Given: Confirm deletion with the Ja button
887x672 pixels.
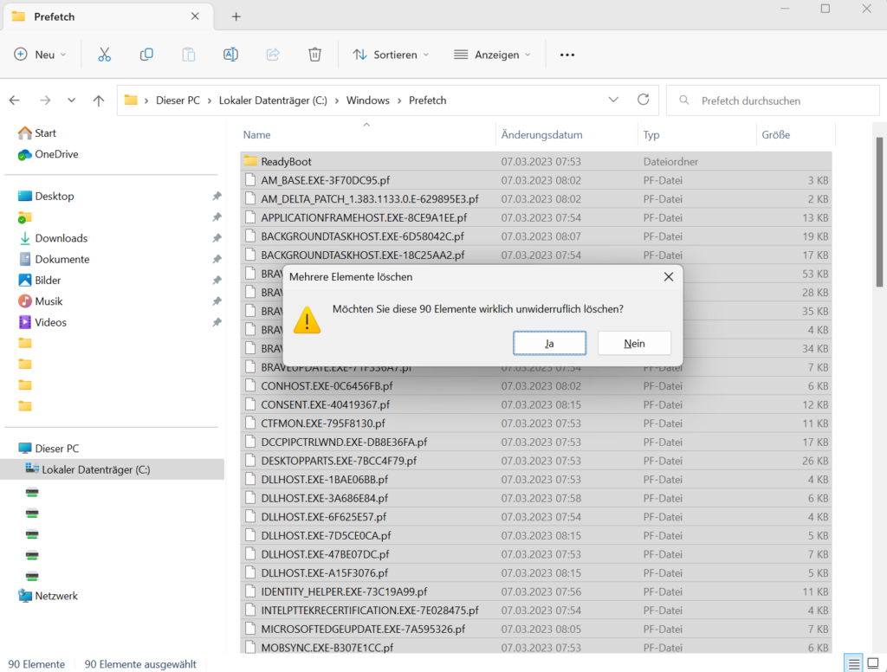Looking at the screenshot, I should [549, 343].
